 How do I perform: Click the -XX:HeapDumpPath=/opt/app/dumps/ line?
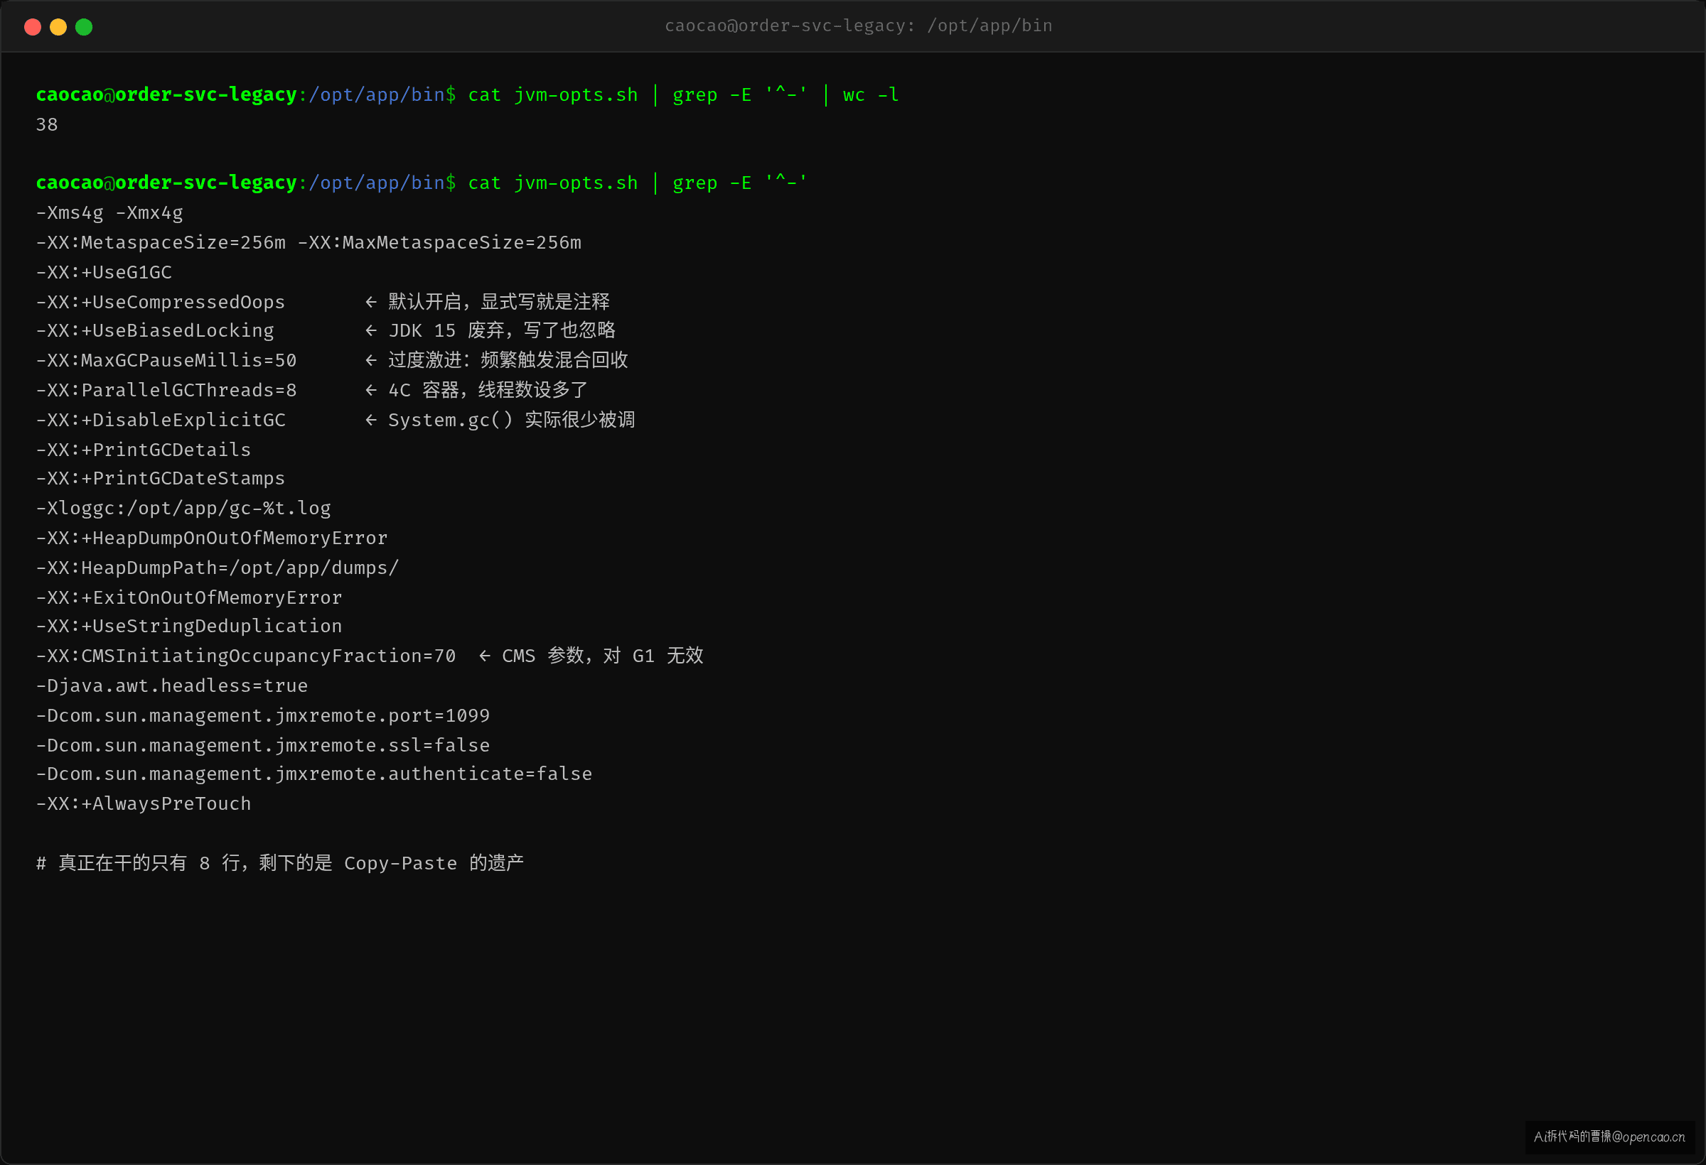pyautogui.click(x=218, y=568)
